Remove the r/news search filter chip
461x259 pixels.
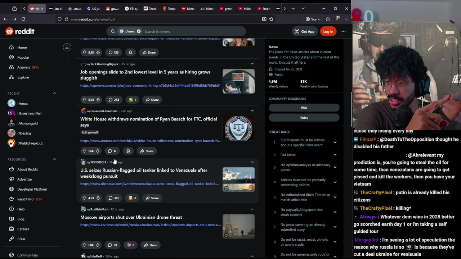(139, 31)
